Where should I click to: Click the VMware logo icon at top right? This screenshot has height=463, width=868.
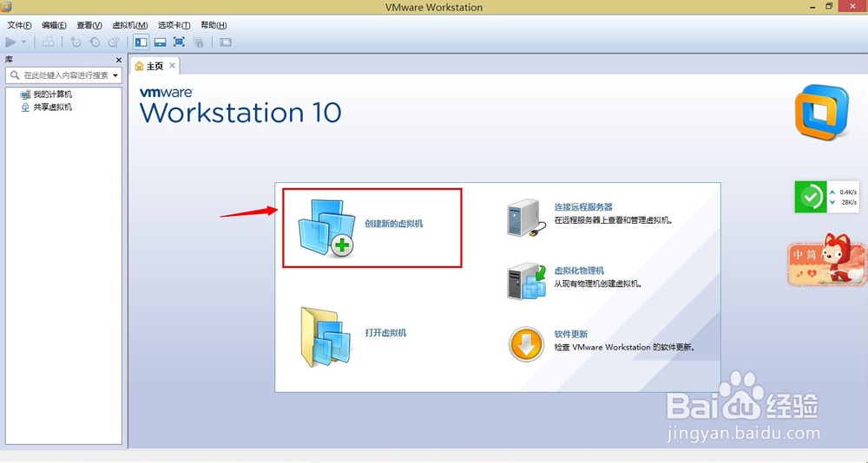point(821,113)
